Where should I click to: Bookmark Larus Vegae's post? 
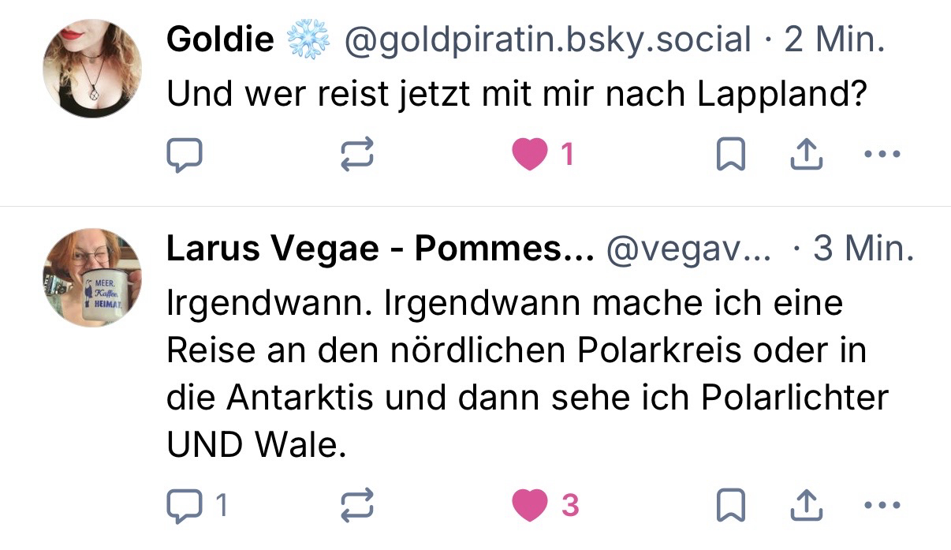[x=730, y=505]
